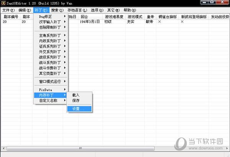Click the X under 新武将登场旗标

(x=182, y=22)
